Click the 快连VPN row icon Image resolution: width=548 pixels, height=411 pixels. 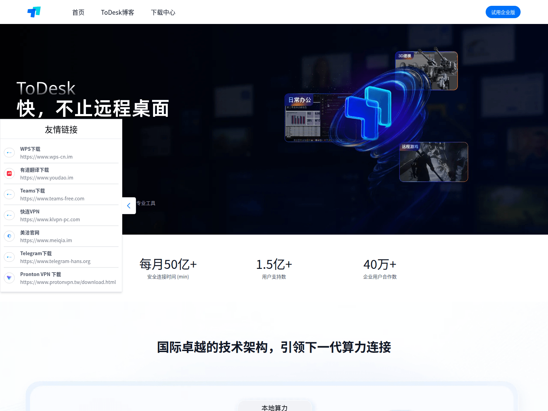coord(9,215)
